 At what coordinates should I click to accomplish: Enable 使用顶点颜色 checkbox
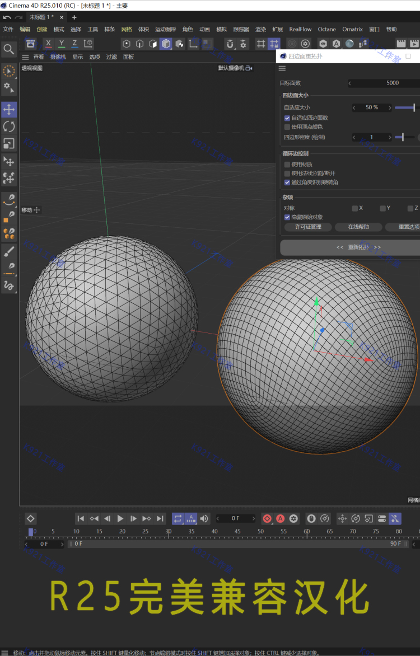287,126
